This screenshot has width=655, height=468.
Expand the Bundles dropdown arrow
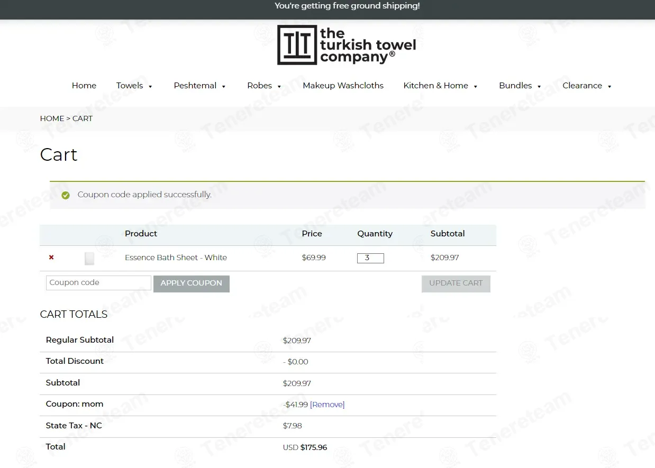[539, 87]
